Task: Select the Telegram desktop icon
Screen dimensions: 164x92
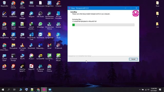Action: [x=31, y=14]
